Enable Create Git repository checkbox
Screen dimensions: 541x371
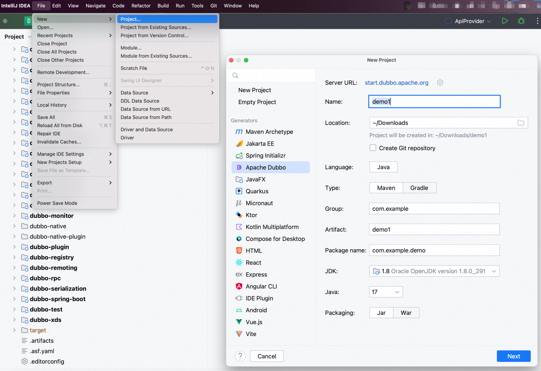373,148
